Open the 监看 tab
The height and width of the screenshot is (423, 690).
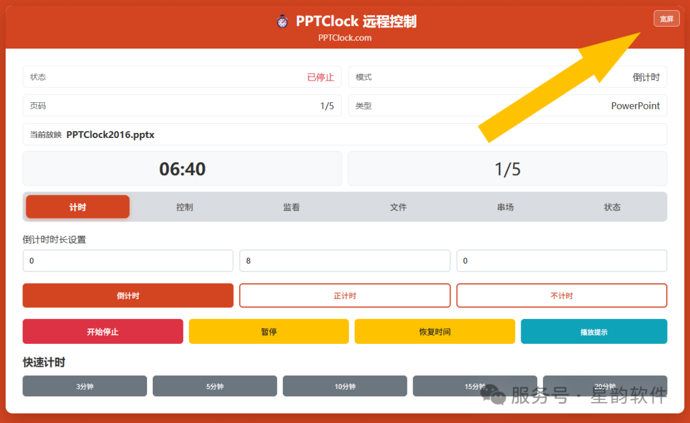291,207
